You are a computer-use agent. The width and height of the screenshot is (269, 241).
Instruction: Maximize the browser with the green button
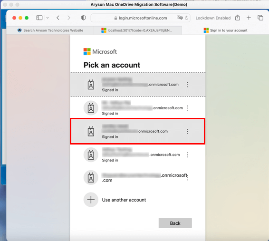coord(27,18)
